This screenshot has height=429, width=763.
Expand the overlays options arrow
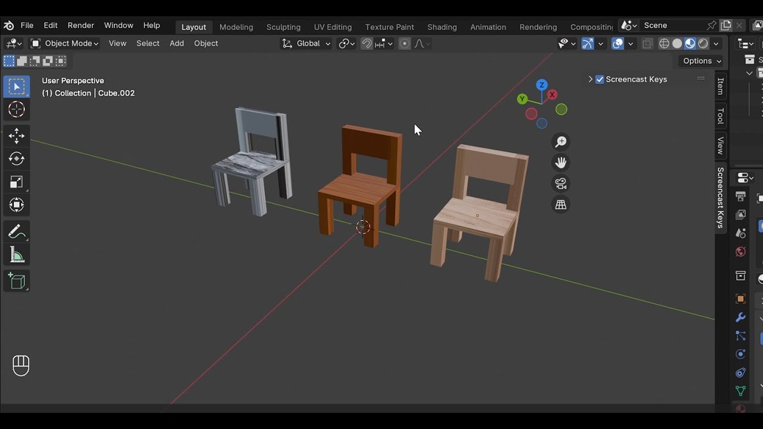click(630, 43)
